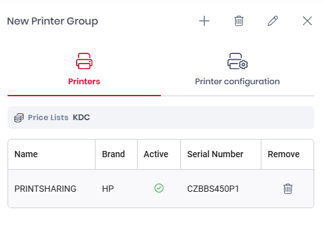Click the green active checkmark for PRINTSHARING
This screenshot has width=323, height=244.
click(159, 188)
